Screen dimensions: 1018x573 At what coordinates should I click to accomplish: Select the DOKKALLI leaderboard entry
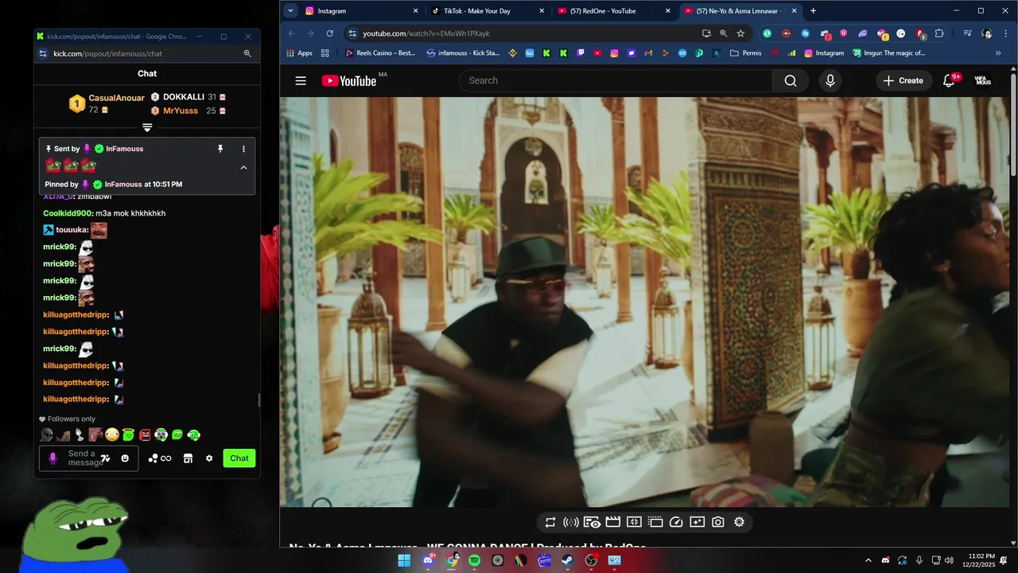188,97
